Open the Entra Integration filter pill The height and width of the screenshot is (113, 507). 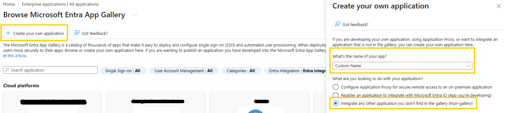click(295, 71)
